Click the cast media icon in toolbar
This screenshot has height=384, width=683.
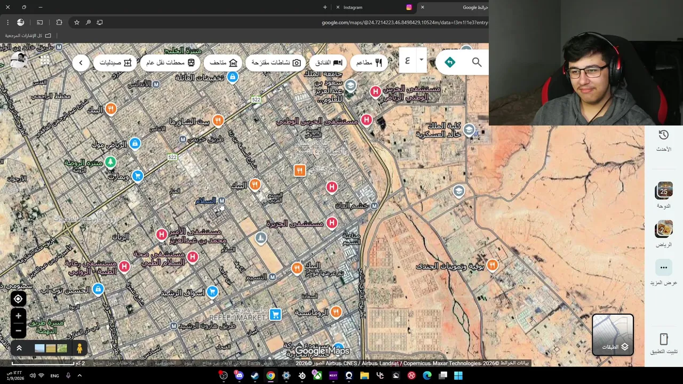pyautogui.click(x=39, y=22)
